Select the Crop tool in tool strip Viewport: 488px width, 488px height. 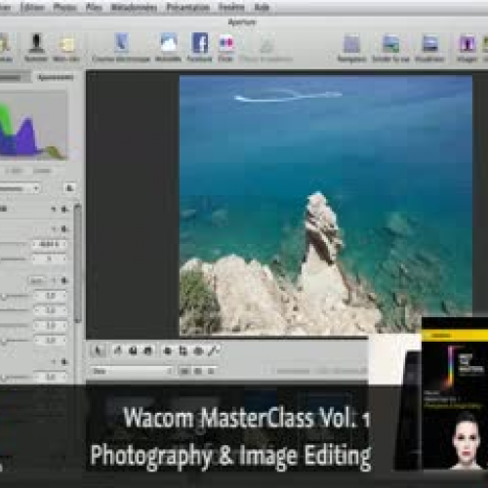click(x=183, y=350)
